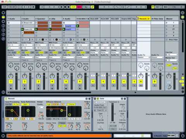186x139 pixels.
Task: Toggle Reverb Chorus button
Action: (x=71, y=104)
